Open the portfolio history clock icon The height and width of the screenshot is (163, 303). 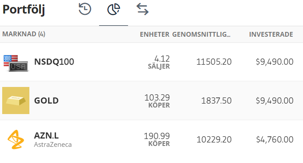coord(85,9)
